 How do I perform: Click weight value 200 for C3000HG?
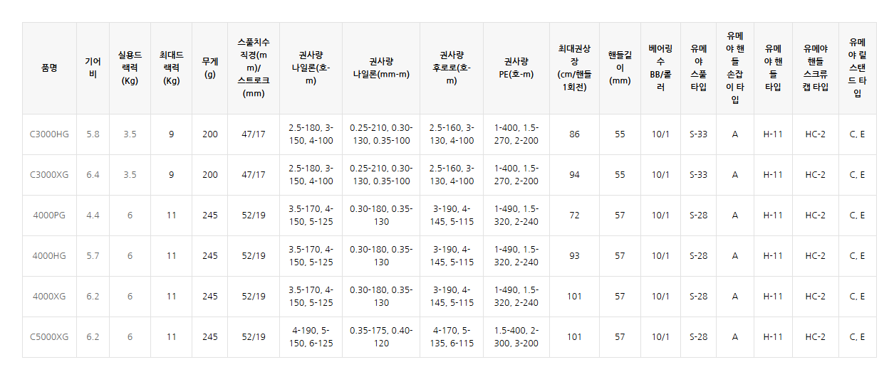(x=209, y=134)
